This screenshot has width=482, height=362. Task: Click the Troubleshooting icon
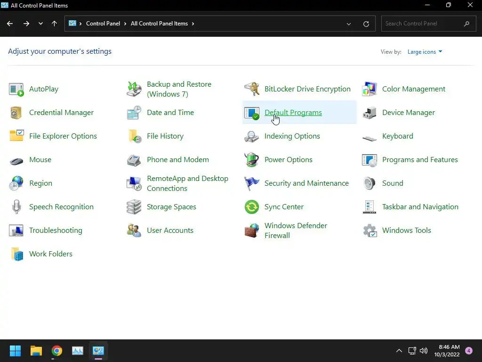coord(16,230)
